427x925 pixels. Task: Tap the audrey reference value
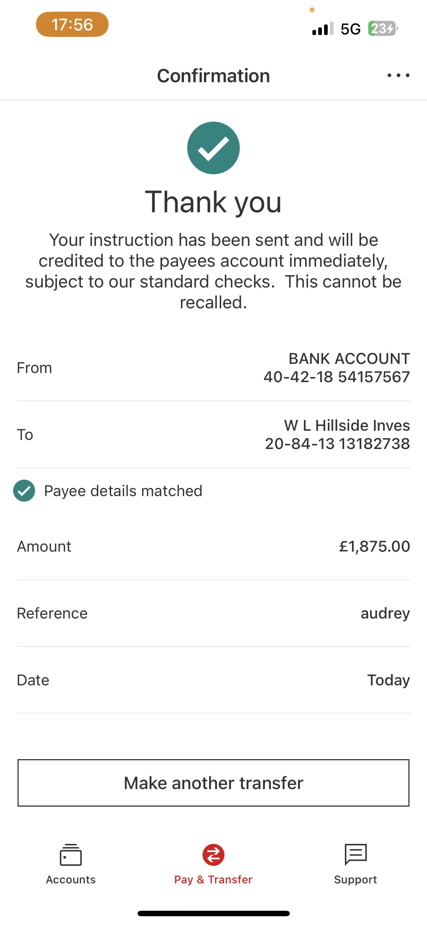(x=385, y=613)
